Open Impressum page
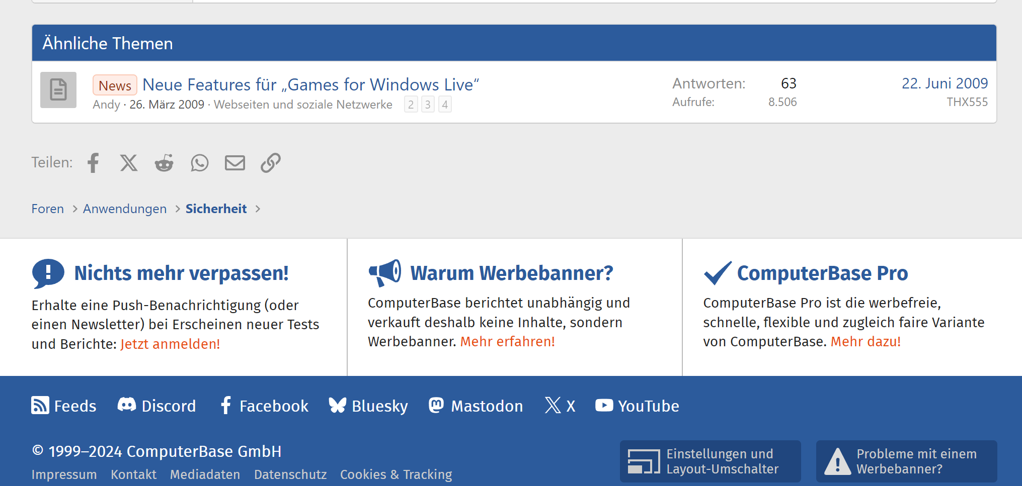 pos(64,474)
